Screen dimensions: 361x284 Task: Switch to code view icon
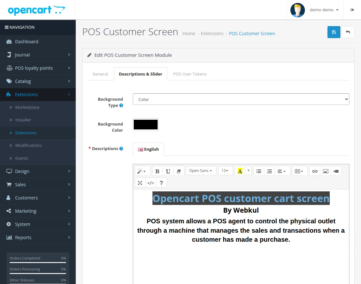[x=151, y=183]
